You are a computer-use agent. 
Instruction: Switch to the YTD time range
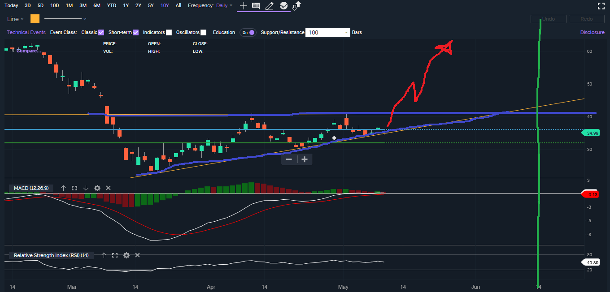tap(112, 5)
